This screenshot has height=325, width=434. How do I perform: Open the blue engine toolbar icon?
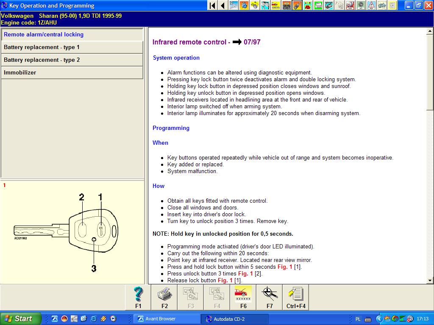[382, 6]
